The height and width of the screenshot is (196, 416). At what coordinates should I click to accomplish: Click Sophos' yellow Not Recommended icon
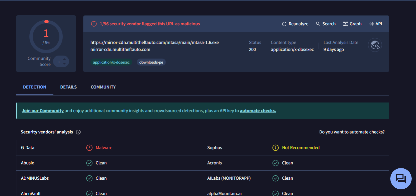pyautogui.click(x=276, y=148)
